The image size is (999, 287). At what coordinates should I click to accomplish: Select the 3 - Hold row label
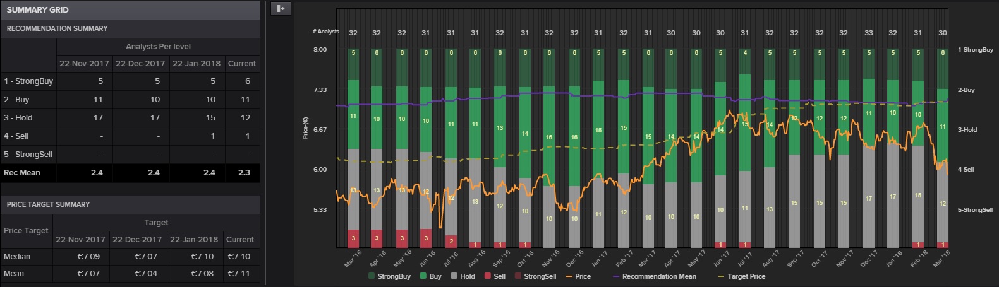18,118
